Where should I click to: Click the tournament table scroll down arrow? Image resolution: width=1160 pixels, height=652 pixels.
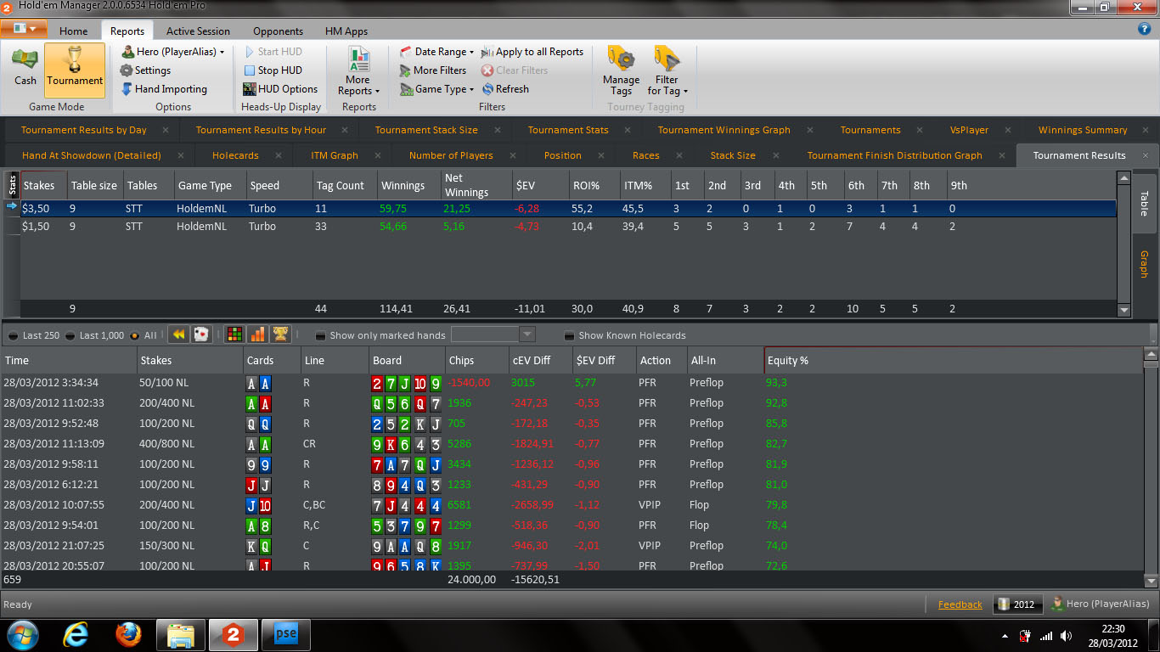pos(1124,312)
